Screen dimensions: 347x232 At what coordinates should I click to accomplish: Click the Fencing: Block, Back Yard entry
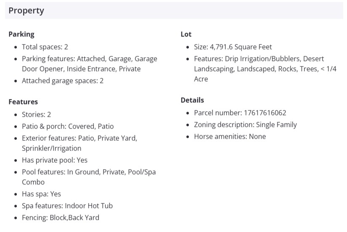click(x=60, y=218)
